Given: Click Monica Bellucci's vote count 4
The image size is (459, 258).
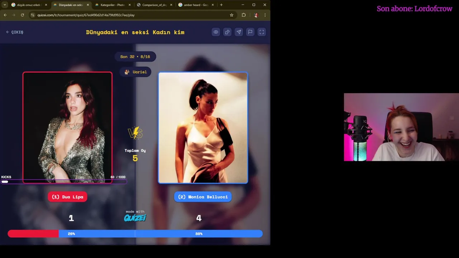Looking at the screenshot, I should pos(199,218).
